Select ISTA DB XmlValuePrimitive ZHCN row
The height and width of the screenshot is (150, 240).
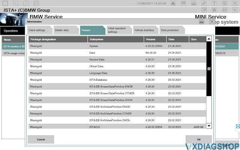pyautogui.click(x=117, y=120)
